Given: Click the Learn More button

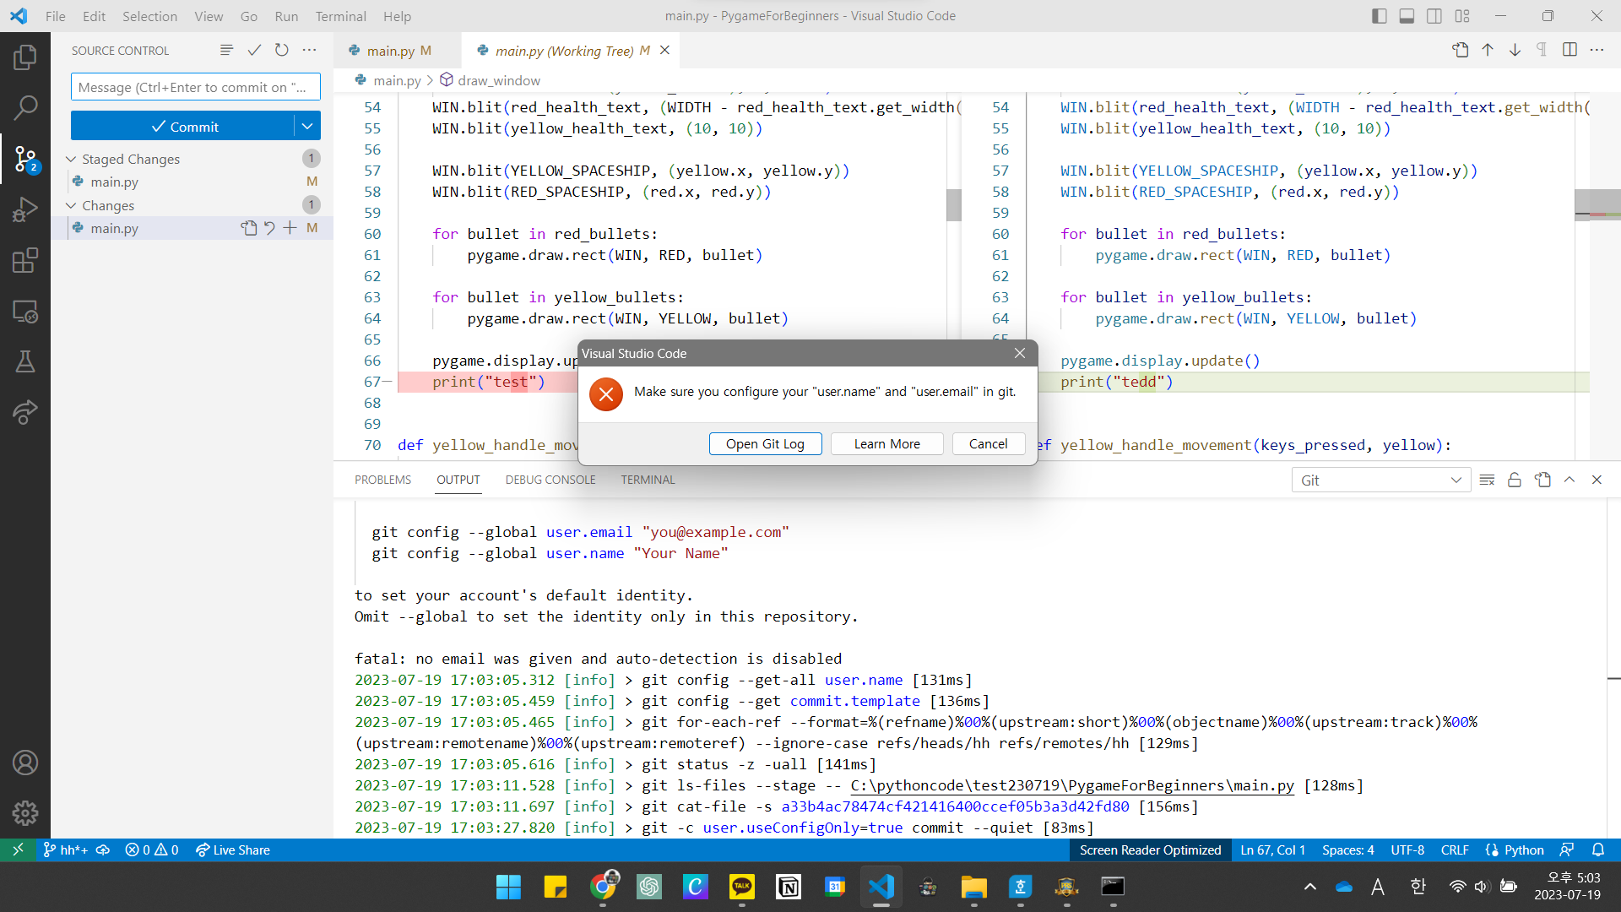Looking at the screenshot, I should pos(886,444).
